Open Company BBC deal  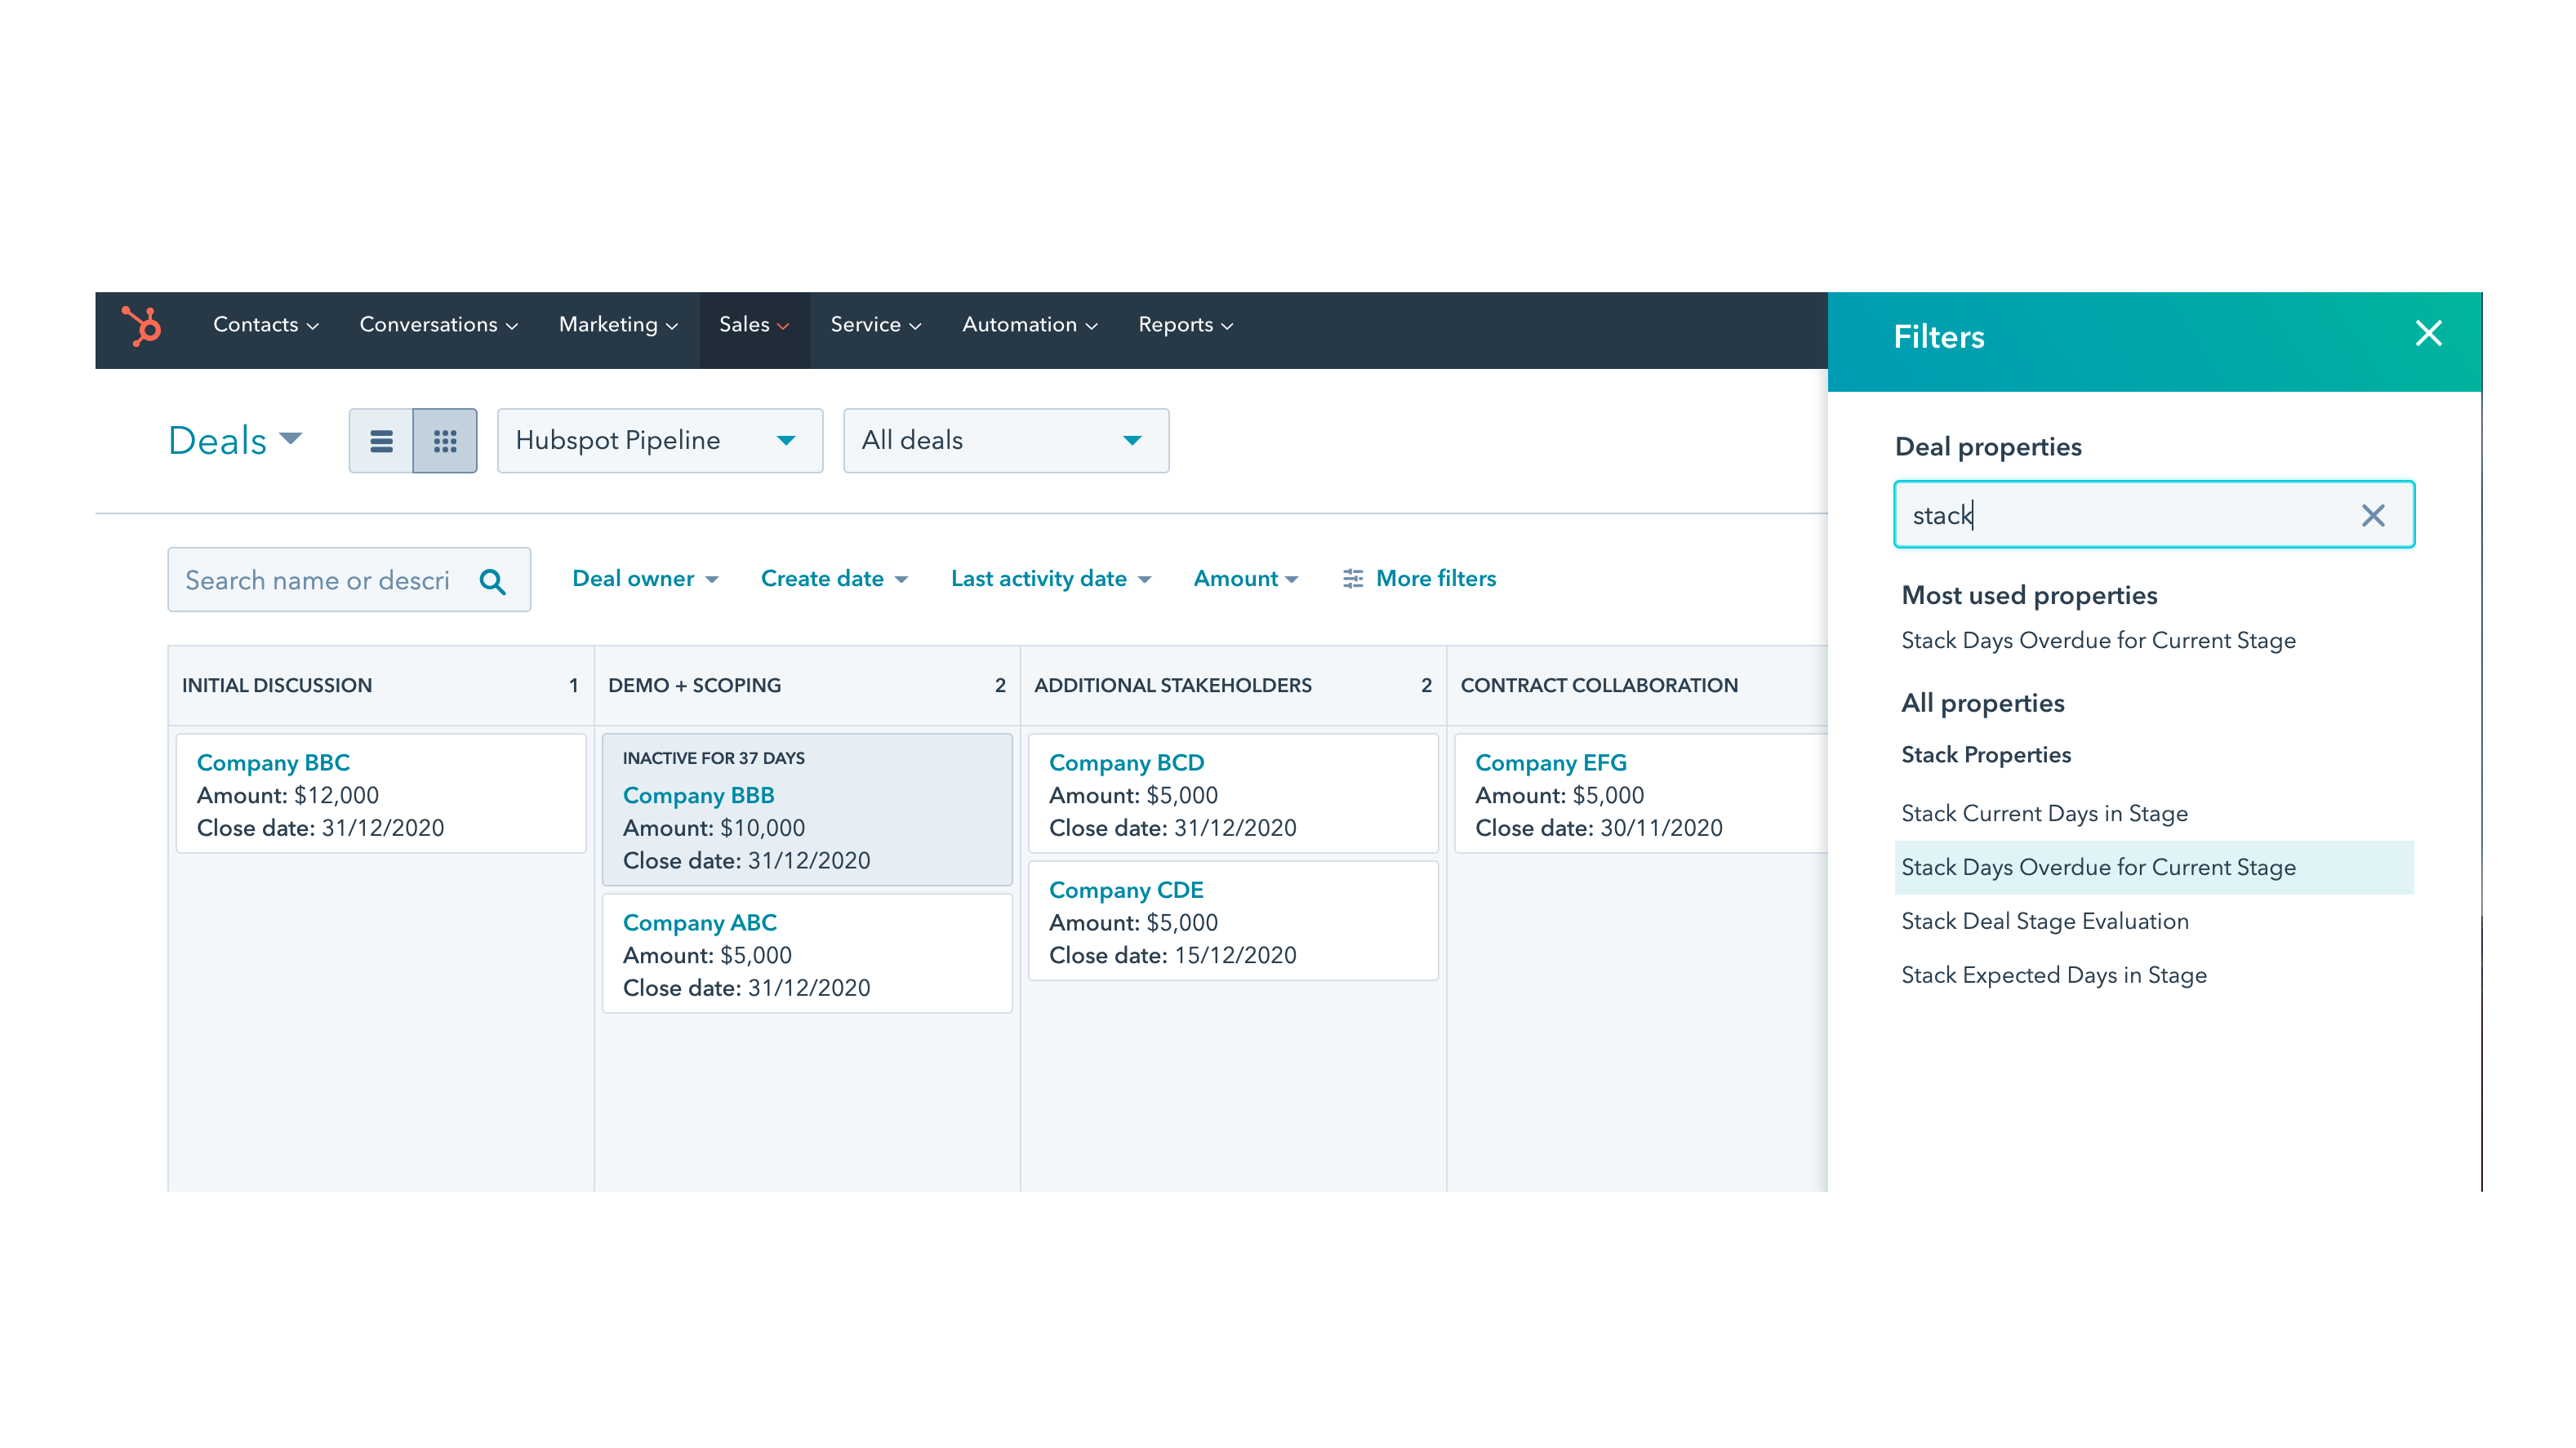(x=272, y=762)
